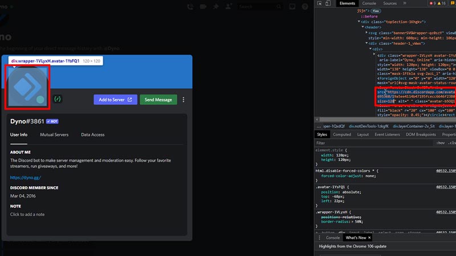Open the Event Listeners pane tab

click(387, 134)
